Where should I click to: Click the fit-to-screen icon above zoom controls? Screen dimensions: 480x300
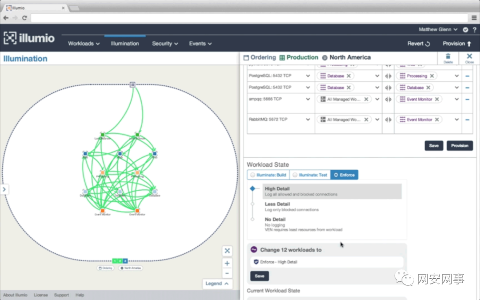pos(227,251)
